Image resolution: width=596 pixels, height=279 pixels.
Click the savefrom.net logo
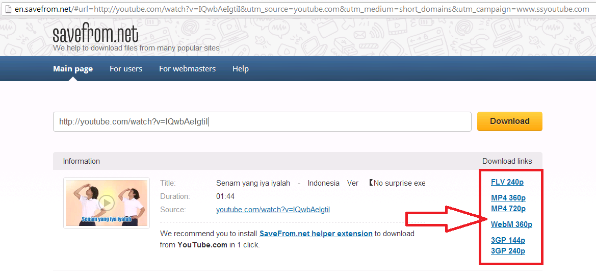pos(95,34)
